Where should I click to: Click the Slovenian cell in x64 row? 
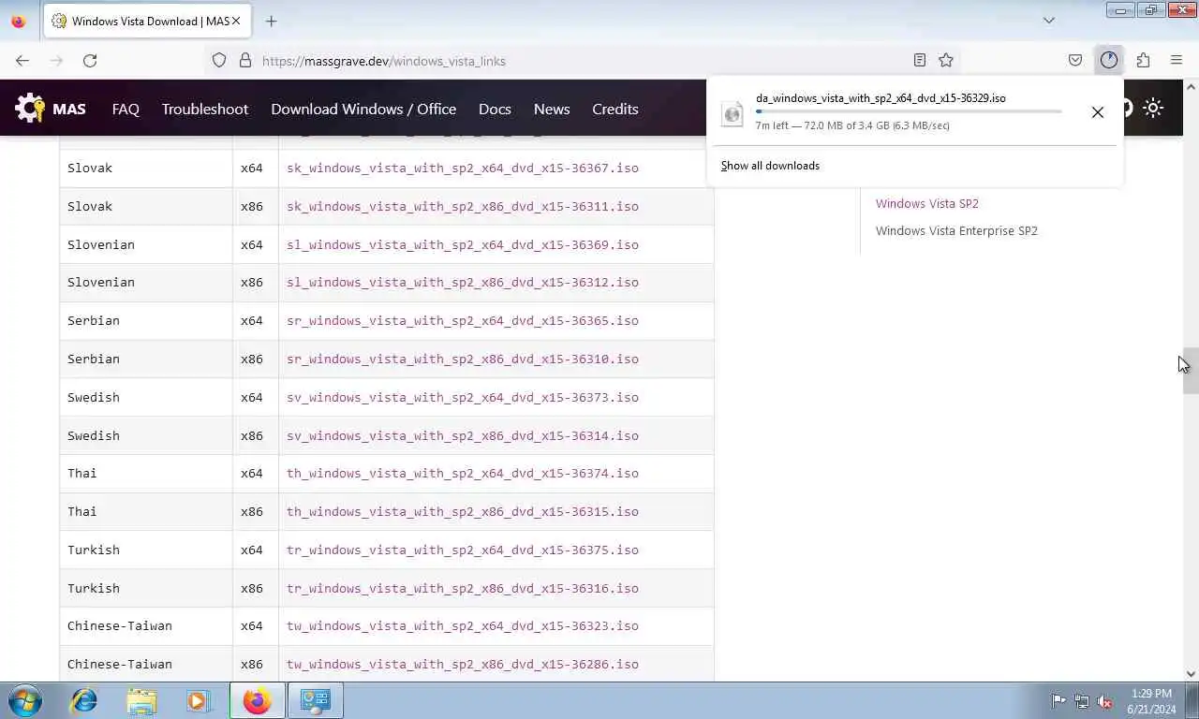coord(146,244)
